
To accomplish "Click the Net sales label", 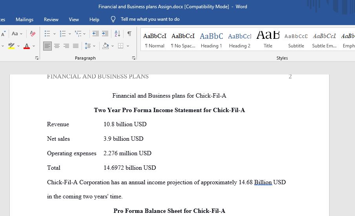I will [x=58, y=139].
